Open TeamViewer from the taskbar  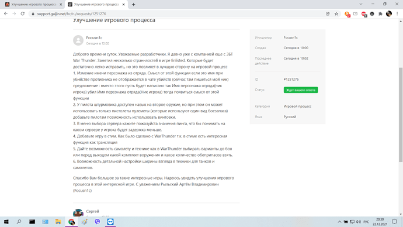(x=110, y=222)
